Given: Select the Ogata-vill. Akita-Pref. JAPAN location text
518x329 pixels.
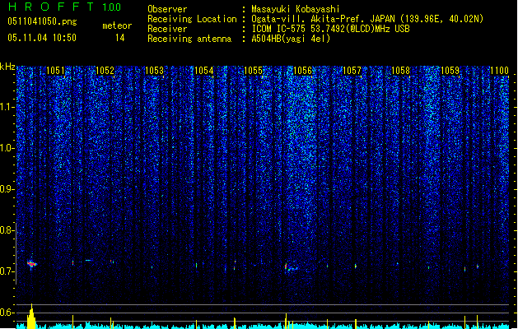Looking at the screenshot, I should pos(367,19).
